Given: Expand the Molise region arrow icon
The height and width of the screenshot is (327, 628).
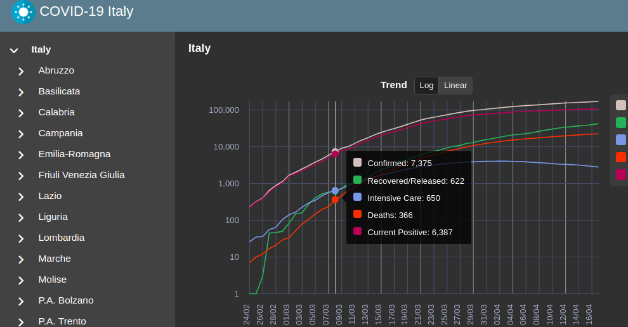Looking at the screenshot, I should [x=21, y=280].
